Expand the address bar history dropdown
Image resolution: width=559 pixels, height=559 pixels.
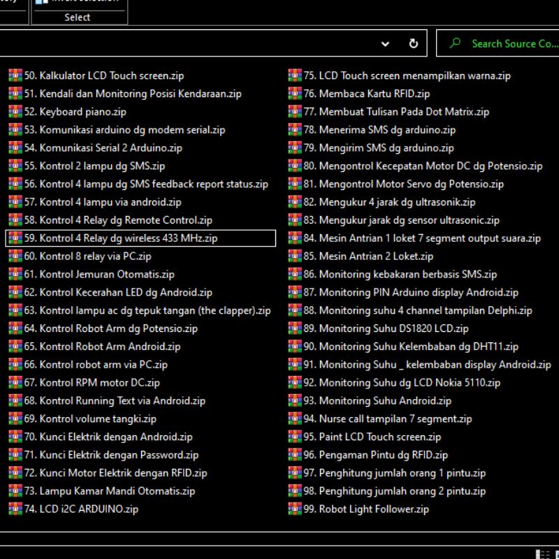click(385, 43)
